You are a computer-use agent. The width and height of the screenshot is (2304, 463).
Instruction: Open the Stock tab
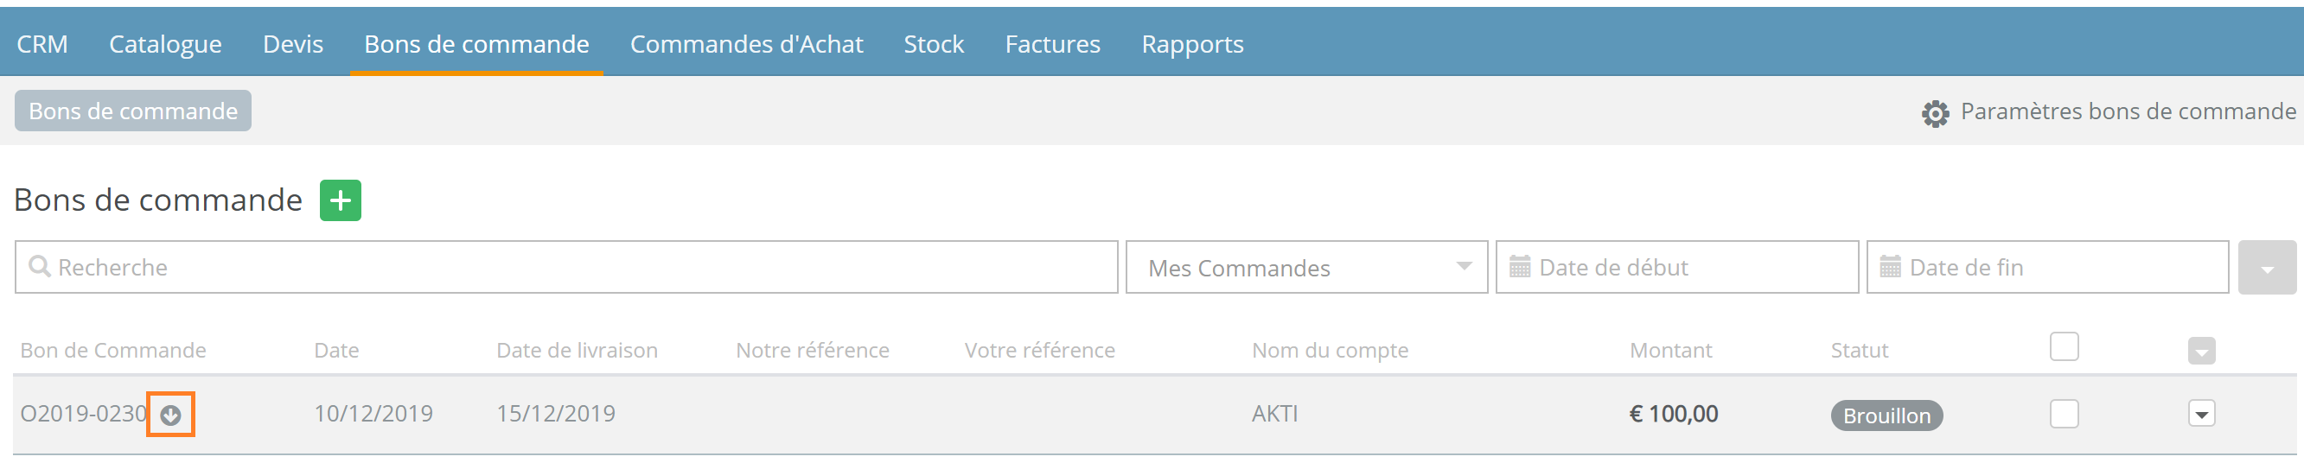(x=933, y=44)
